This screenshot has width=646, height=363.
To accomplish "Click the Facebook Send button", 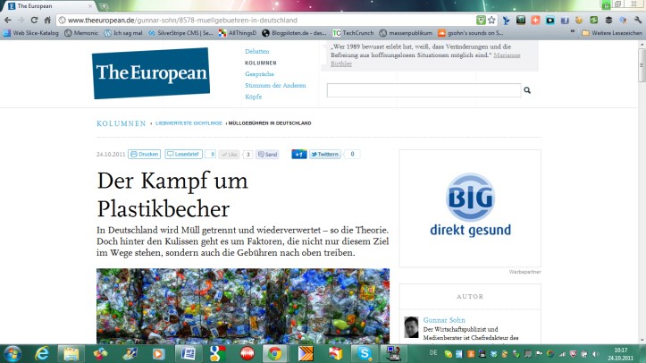I will pos(267,155).
